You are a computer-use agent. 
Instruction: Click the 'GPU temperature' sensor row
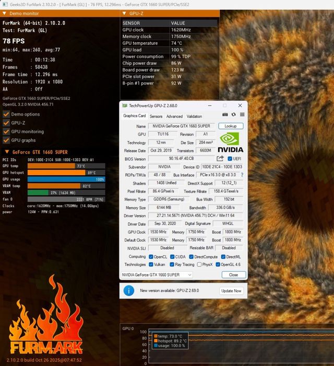(x=170, y=43)
